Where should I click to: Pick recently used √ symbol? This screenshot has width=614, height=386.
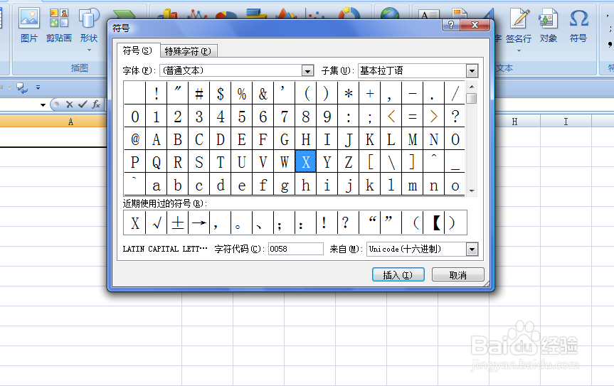pyautogui.click(x=157, y=223)
